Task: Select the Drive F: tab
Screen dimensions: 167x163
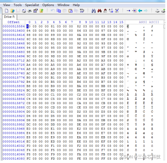Action: pyautogui.click(x=10, y=17)
